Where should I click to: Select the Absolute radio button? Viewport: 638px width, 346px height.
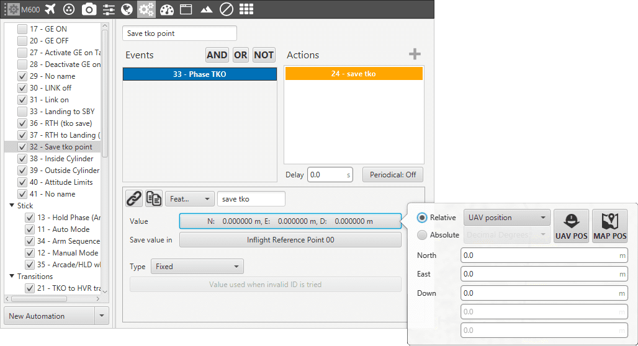[422, 234]
